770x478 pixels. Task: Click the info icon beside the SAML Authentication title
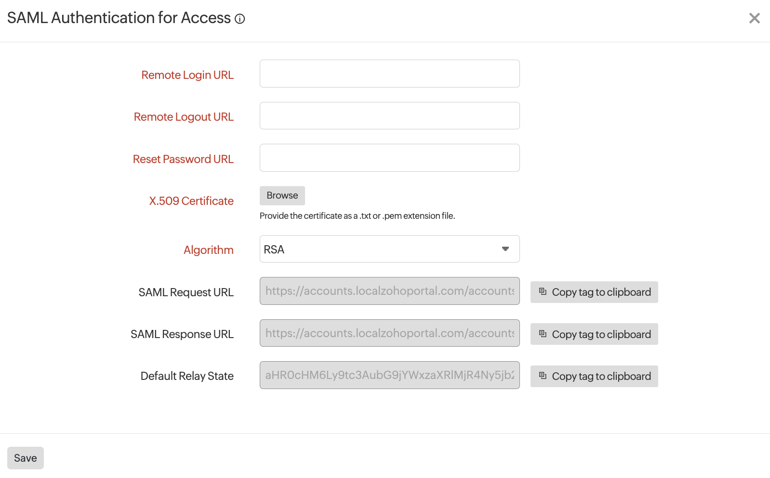[x=240, y=19]
